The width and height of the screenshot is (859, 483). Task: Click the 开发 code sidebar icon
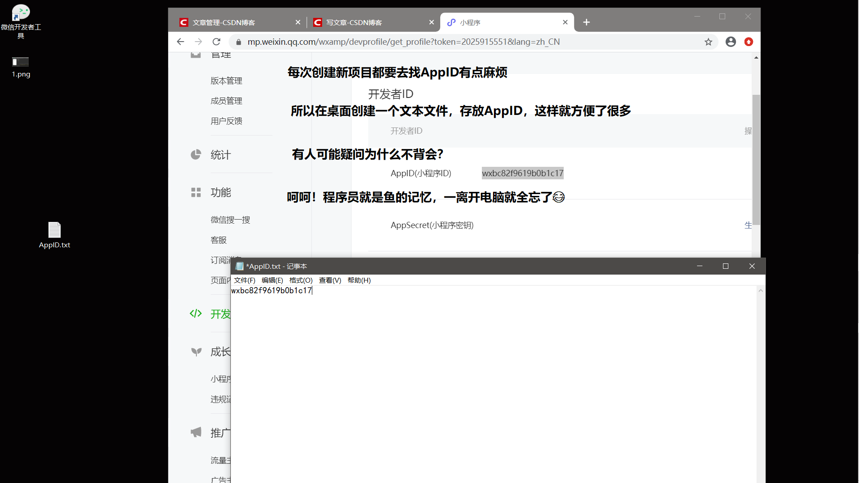(196, 314)
